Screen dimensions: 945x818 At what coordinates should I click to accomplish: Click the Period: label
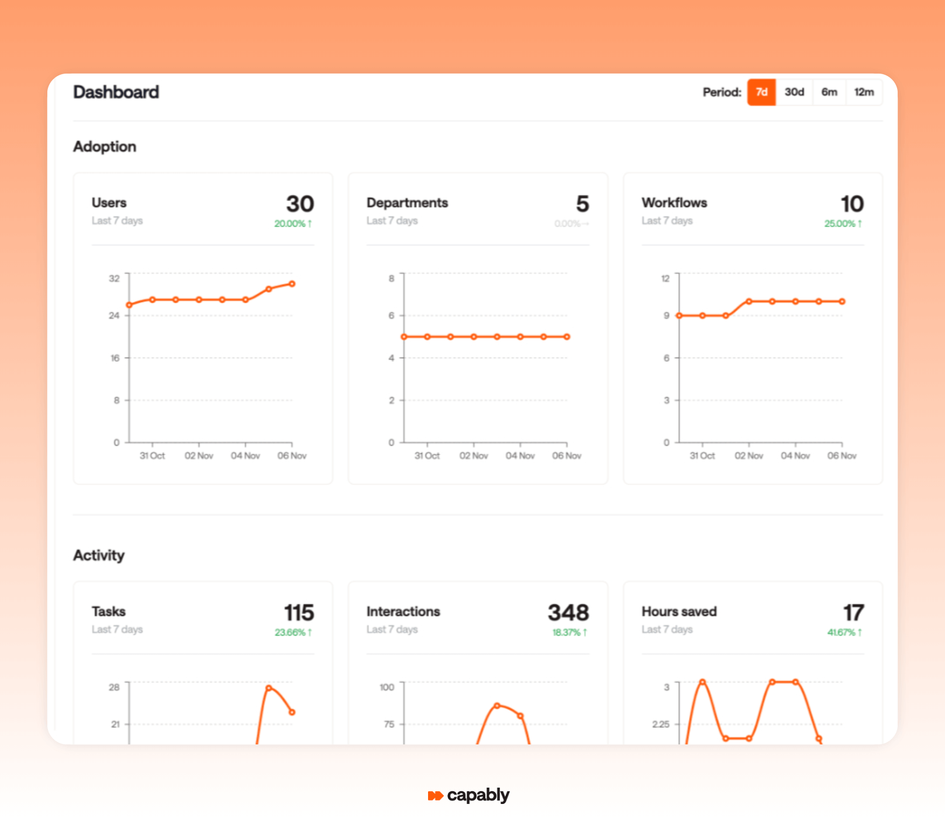[x=722, y=92]
